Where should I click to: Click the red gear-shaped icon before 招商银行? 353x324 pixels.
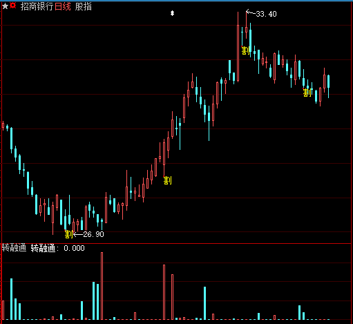(x=13, y=6)
